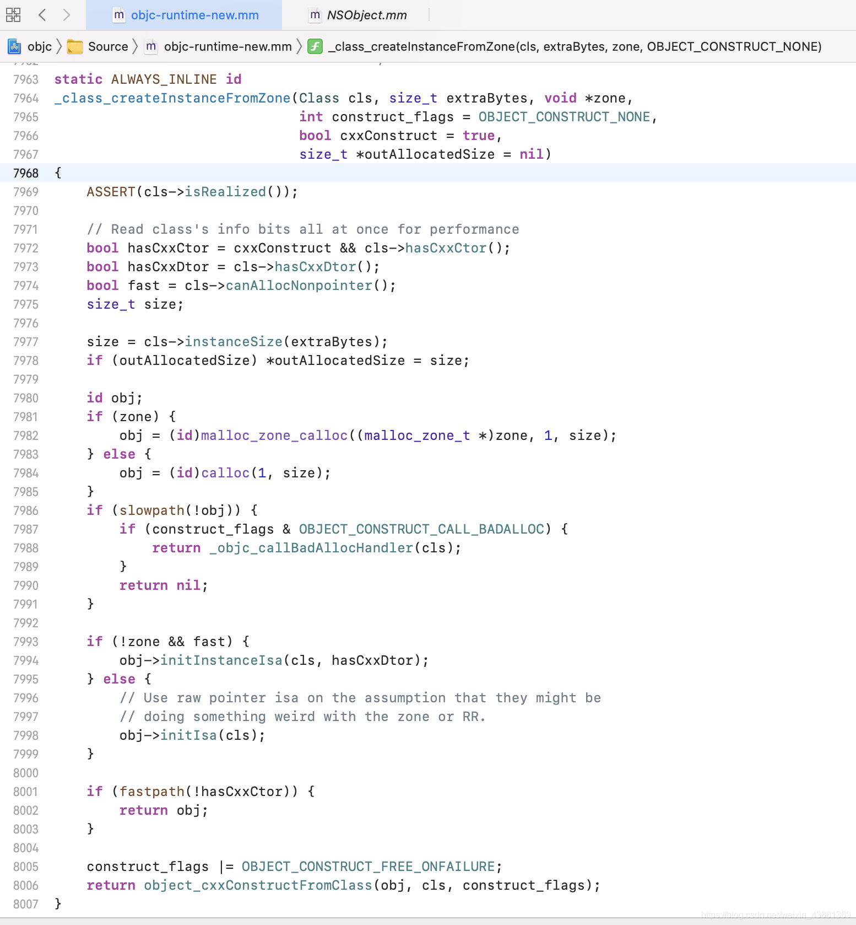Click the file icon beside objc-runtime-new.mm breadcrumb
Viewport: 856px width, 925px height.
tap(151, 47)
